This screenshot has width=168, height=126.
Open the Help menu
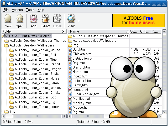click(41, 10)
